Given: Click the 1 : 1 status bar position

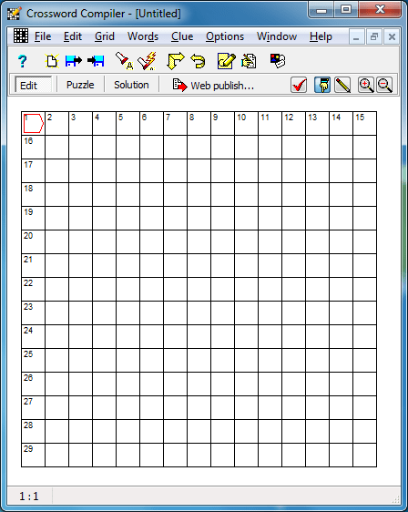Looking at the screenshot, I should click(29, 497).
